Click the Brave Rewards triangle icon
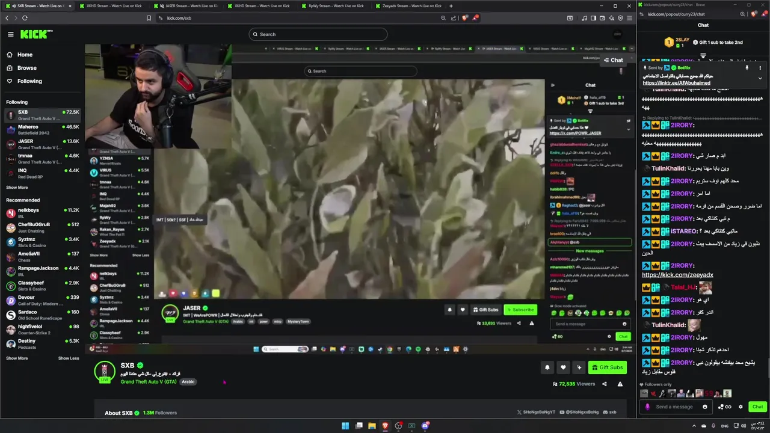This screenshot has height=433, width=770. (x=475, y=18)
